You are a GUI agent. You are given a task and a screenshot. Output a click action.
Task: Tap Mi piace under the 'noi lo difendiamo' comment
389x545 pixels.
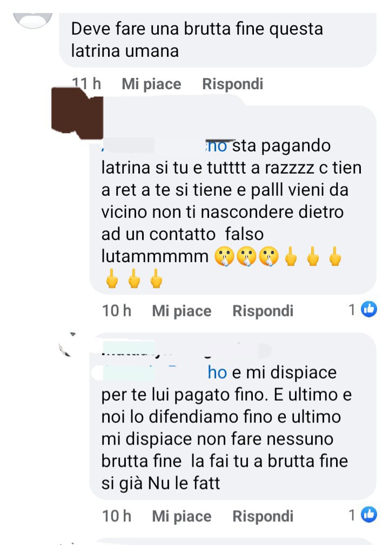(182, 516)
